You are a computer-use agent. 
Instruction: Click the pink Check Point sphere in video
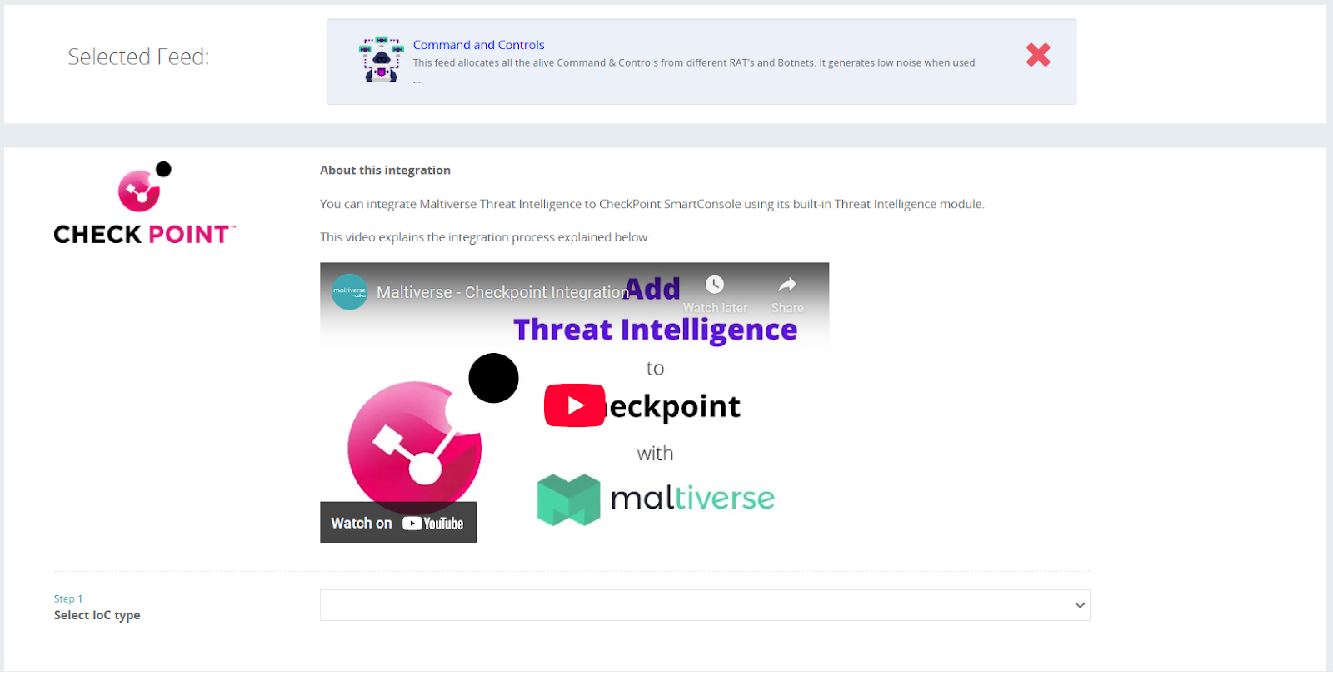(x=415, y=446)
